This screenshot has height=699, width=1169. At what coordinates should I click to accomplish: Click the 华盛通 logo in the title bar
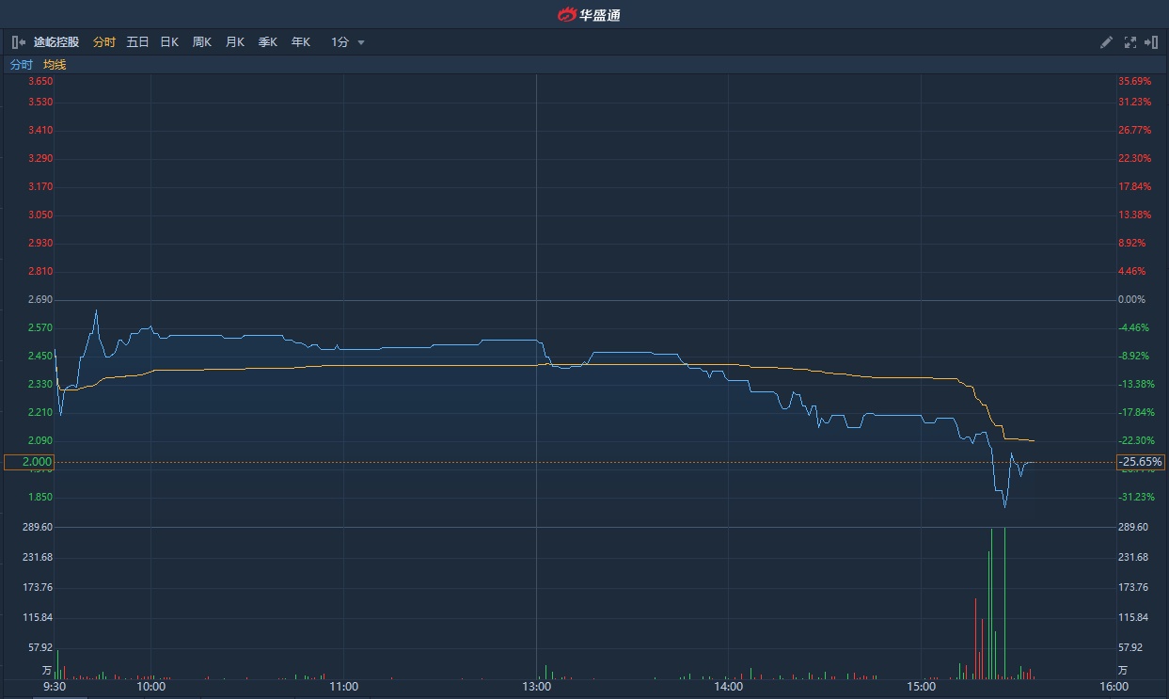click(x=589, y=14)
